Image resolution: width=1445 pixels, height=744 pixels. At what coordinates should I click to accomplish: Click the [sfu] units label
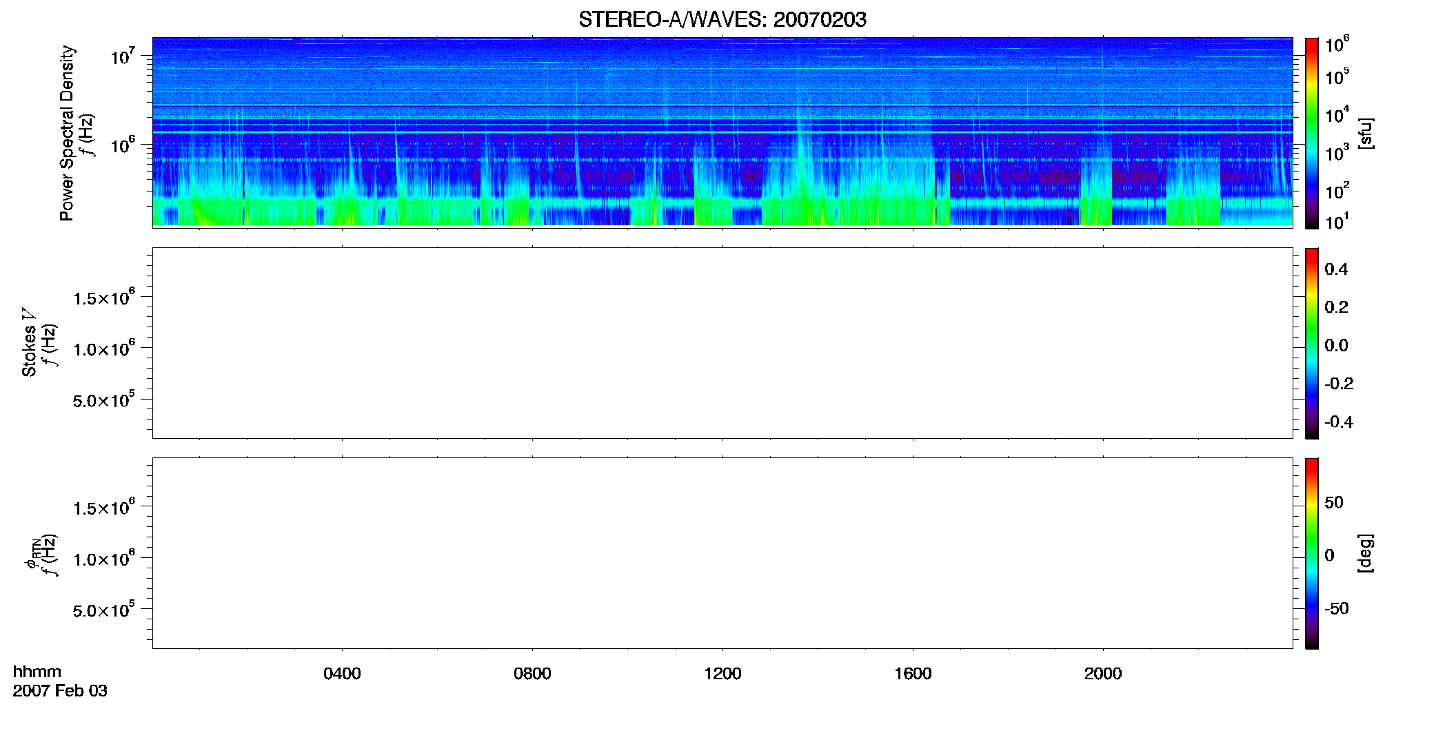pos(1365,133)
